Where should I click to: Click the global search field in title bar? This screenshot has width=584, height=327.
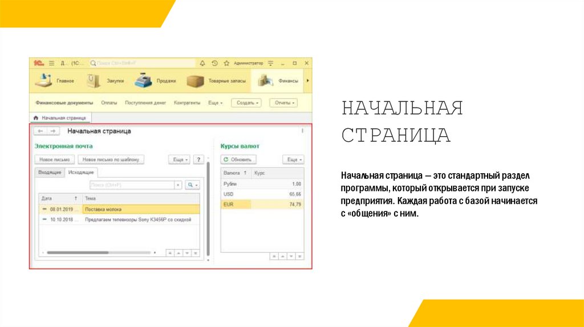click(142, 63)
